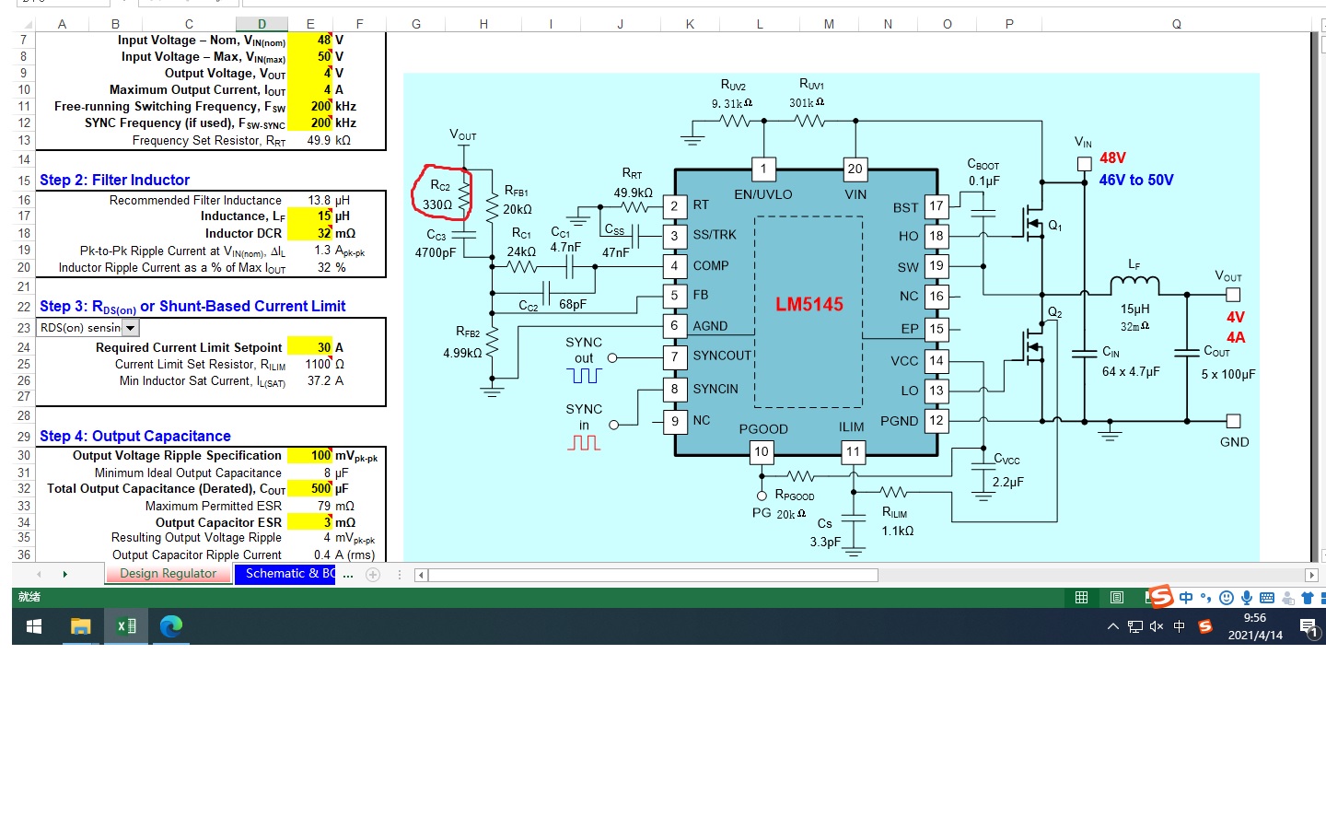The height and width of the screenshot is (829, 1326).
Task: Click horizontal scrollbar left arrow
Action: [x=422, y=576]
